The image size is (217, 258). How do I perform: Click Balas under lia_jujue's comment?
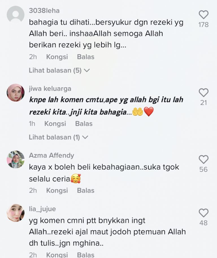pyautogui.click(x=86, y=255)
